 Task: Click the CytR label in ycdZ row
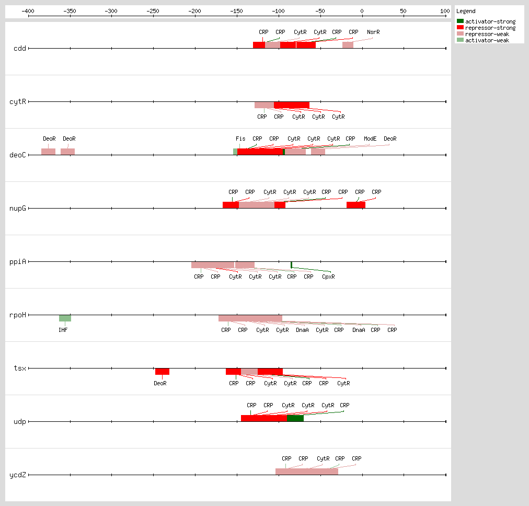pos(323,458)
